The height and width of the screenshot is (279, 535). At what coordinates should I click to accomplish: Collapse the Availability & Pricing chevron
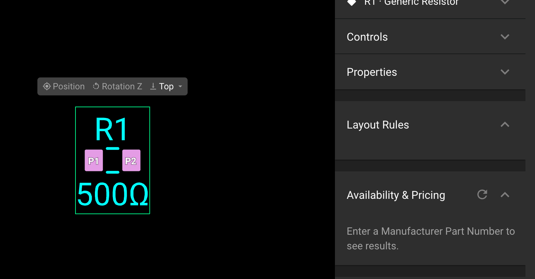pyautogui.click(x=505, y=195)
